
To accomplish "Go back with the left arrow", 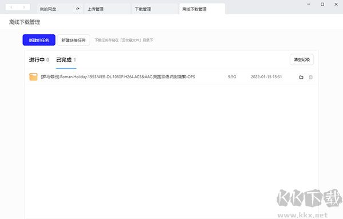I will (x=11, y=7).
